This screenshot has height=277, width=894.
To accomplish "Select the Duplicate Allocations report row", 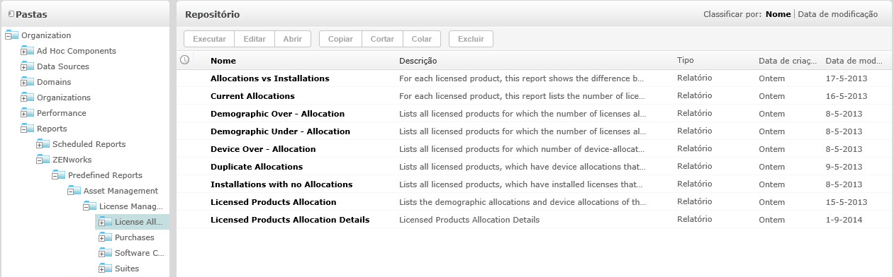I will [x=535, y=167].
